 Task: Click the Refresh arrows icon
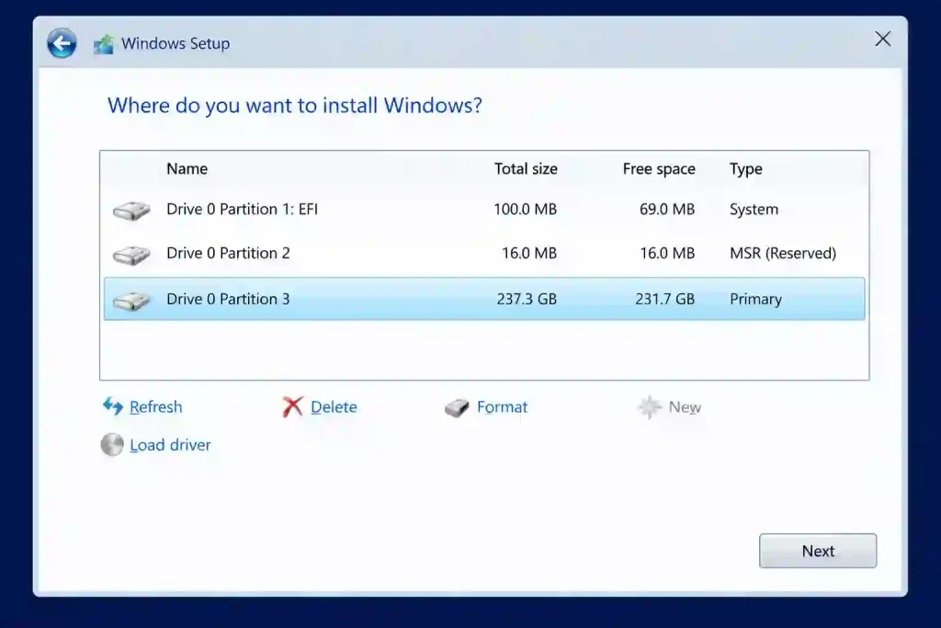coord(113,406)
